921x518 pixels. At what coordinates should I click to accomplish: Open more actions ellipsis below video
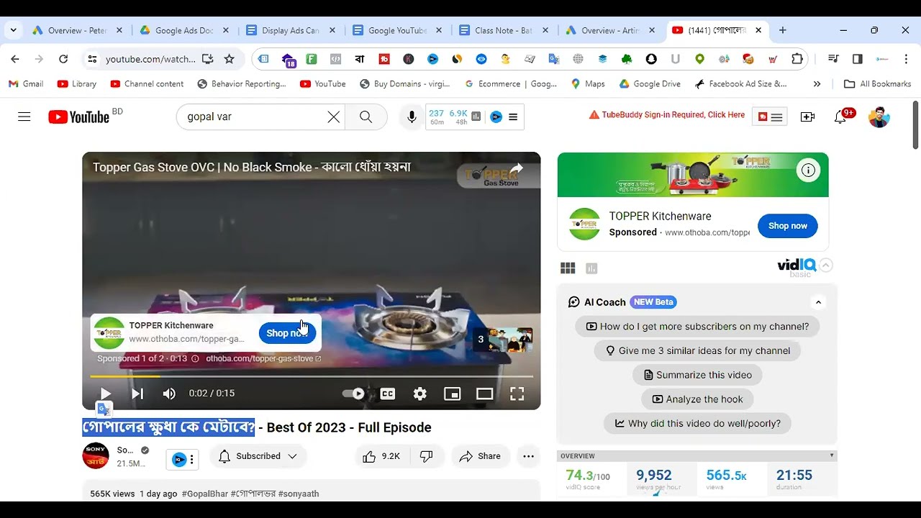(x=528, y=456)
